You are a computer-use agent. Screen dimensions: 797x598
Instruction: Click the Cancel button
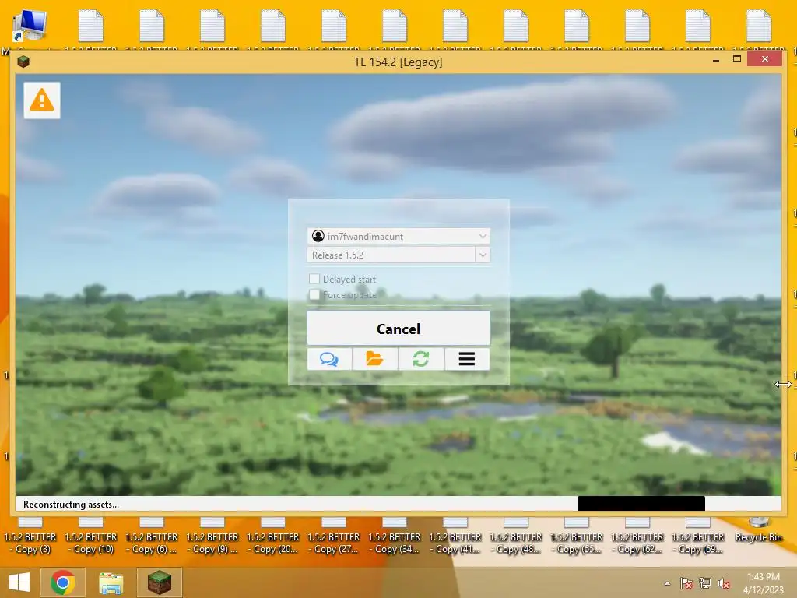(398, 329)
